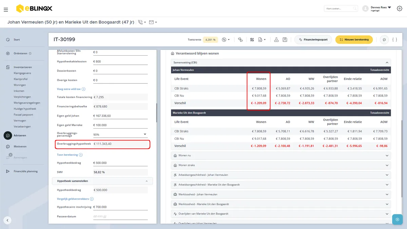This screenshot has width=407, height=229.
Task: Click the four-loop command icon in toolbar
Action: (x=252, y=40)
